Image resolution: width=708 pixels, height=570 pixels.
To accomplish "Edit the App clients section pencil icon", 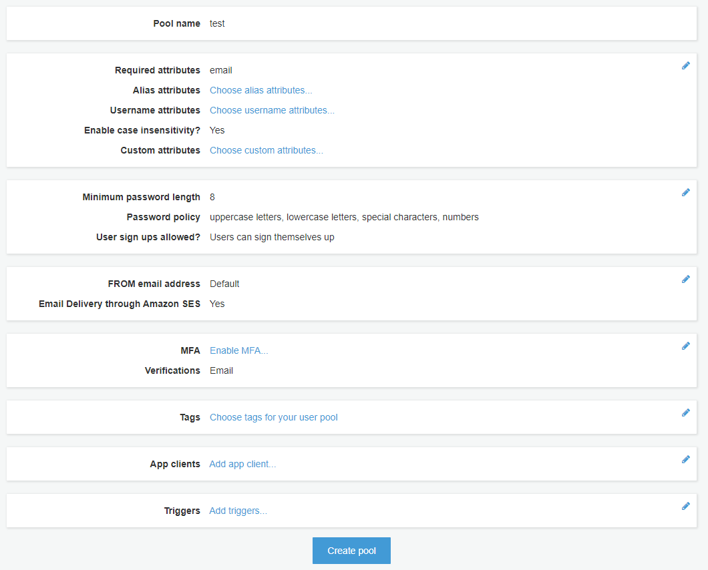I will [685, 459].
